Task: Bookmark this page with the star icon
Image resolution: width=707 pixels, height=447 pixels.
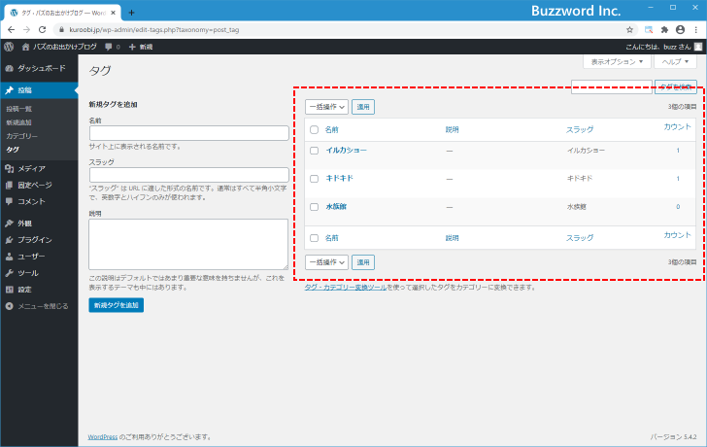Action: [x=629, y=30]
